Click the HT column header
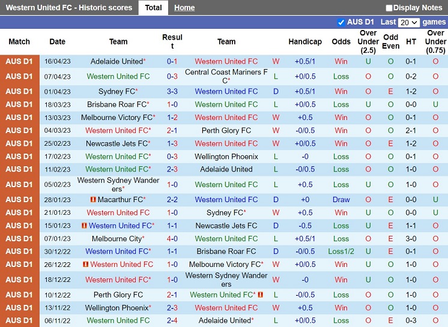Screen dimensions: 448x327 (x=411, y=41)
